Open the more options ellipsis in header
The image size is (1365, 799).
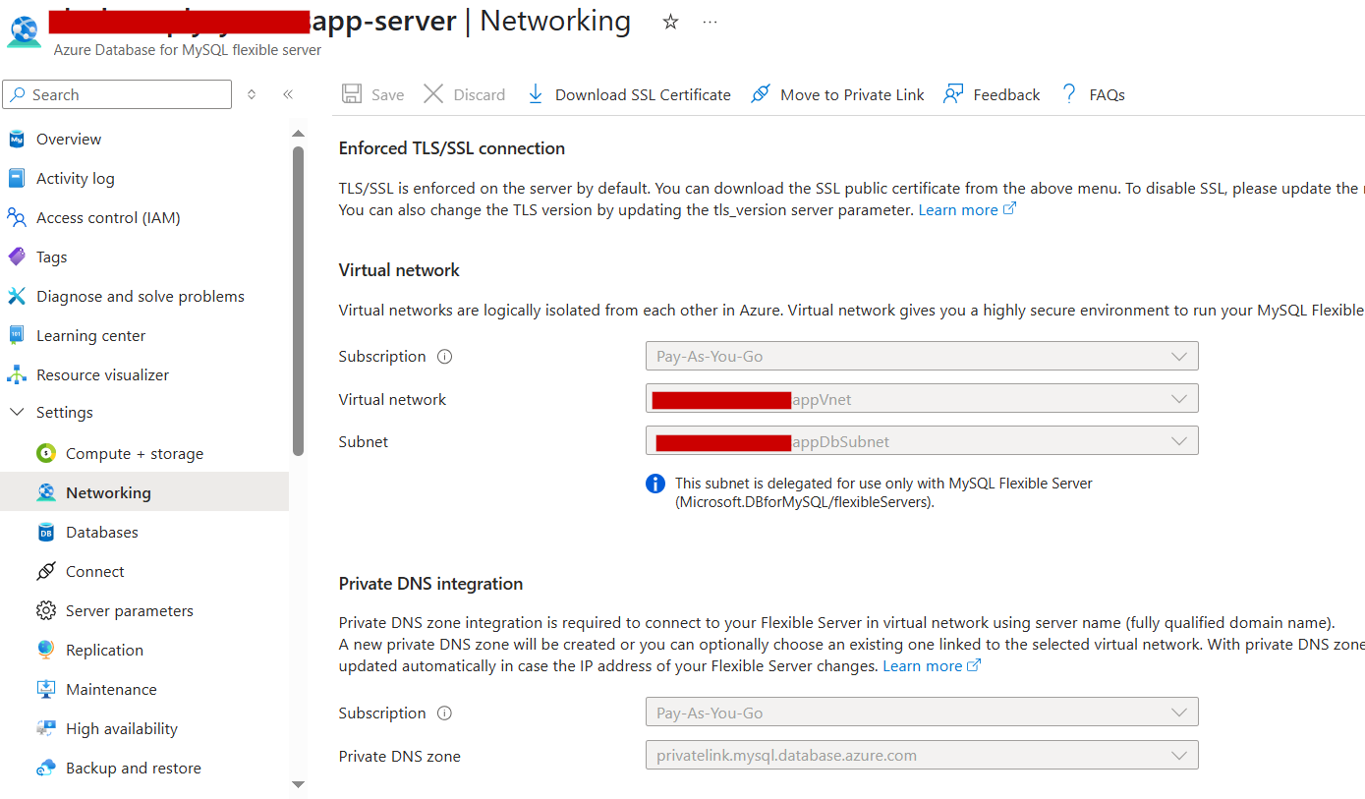[711, 22]
